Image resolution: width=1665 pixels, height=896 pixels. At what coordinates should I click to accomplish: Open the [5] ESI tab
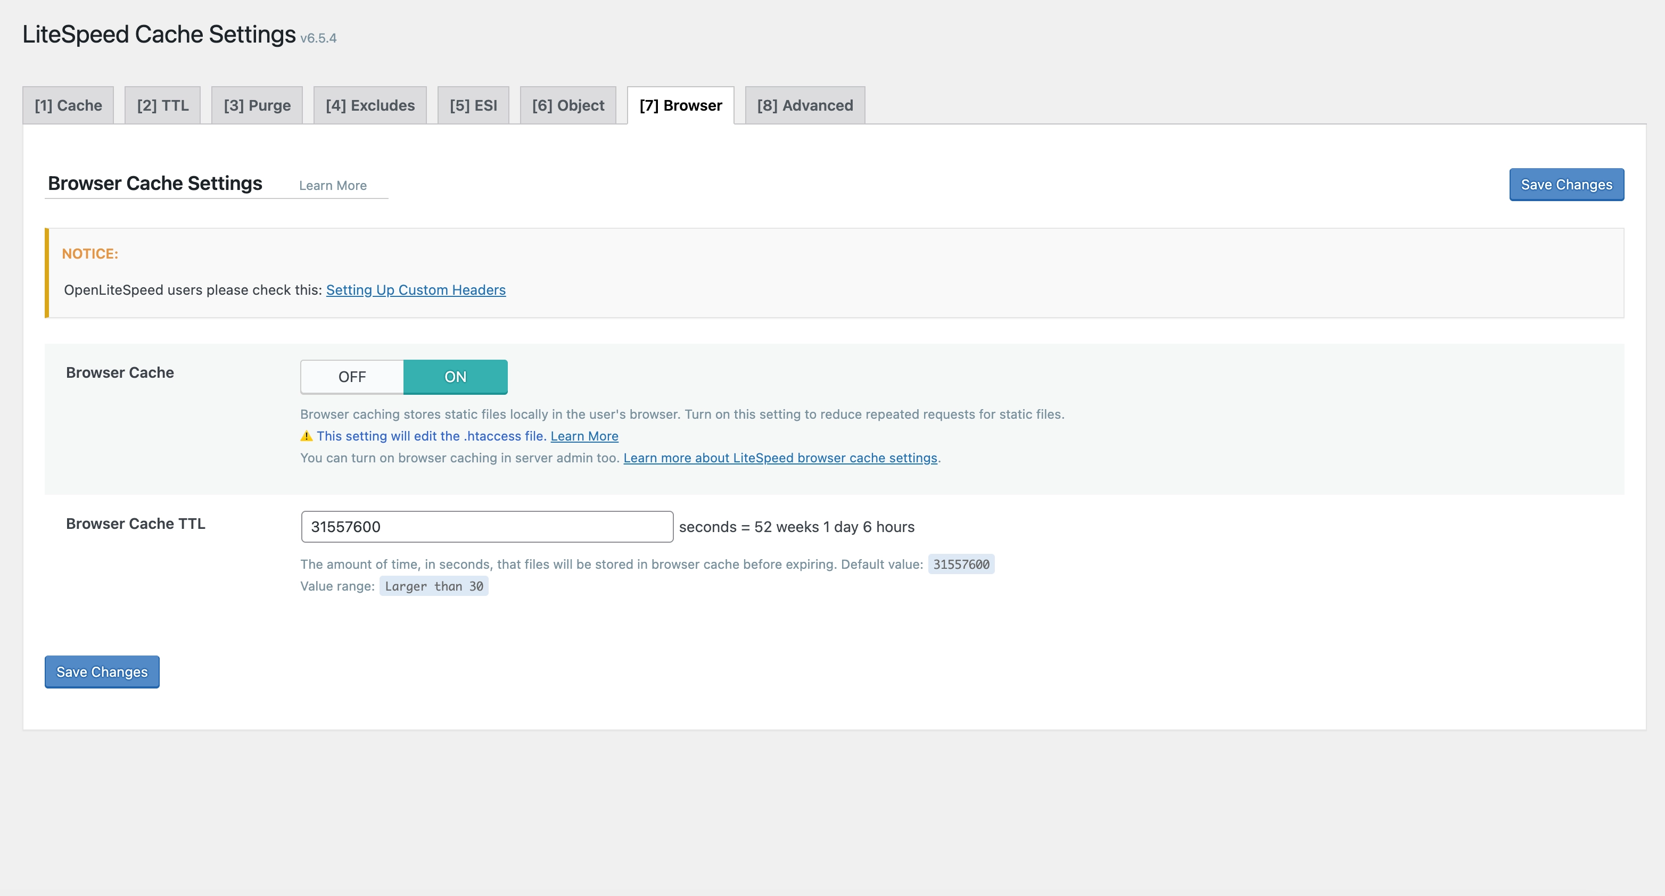click(473, 105)
